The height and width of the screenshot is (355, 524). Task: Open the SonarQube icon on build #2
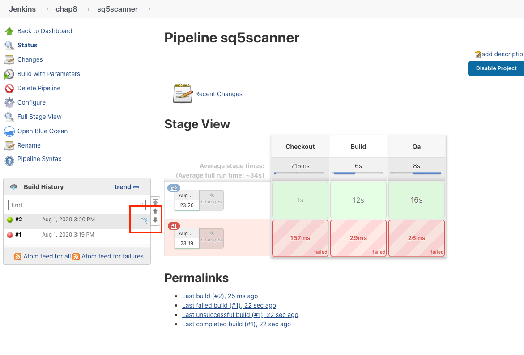(143, 220)
